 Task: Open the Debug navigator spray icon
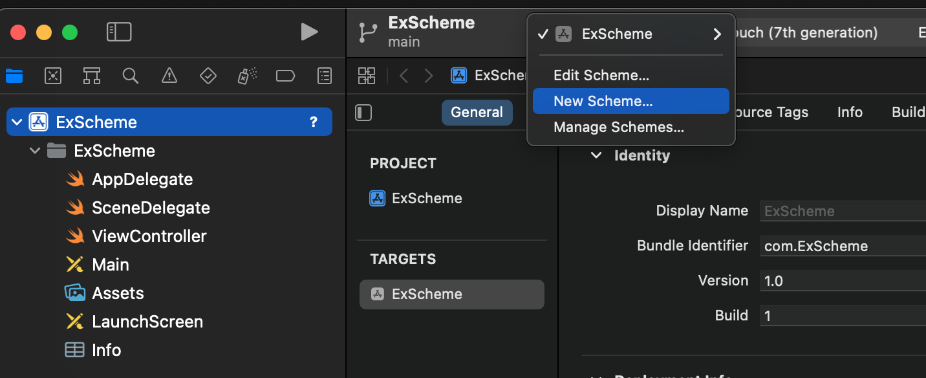[x=247, y=76]
